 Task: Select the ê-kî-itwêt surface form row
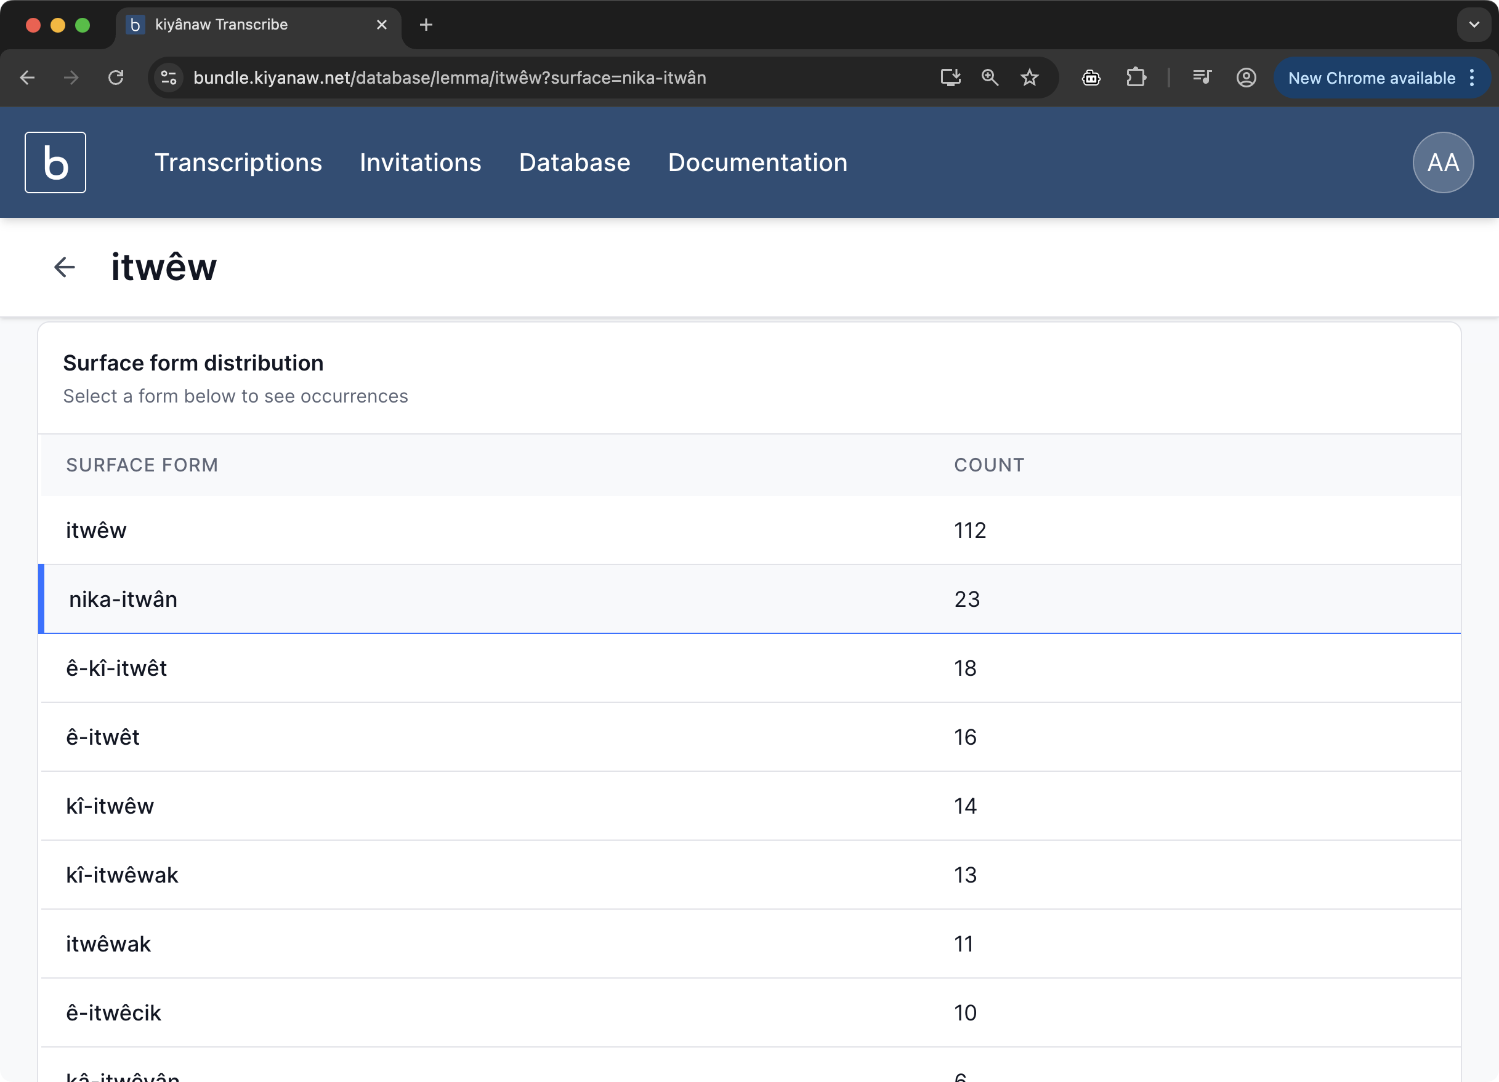click(116, 668)
